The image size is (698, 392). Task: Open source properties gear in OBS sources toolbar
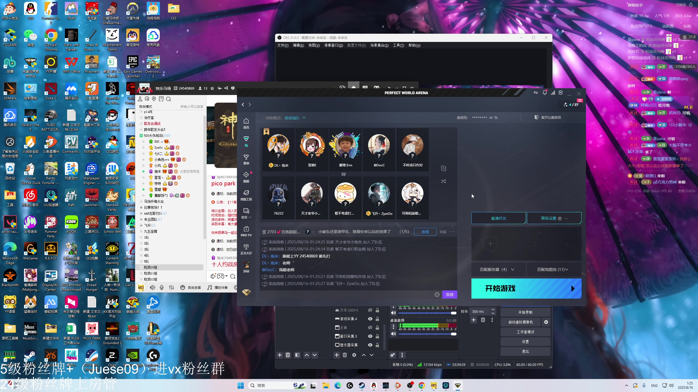point(354,355)
